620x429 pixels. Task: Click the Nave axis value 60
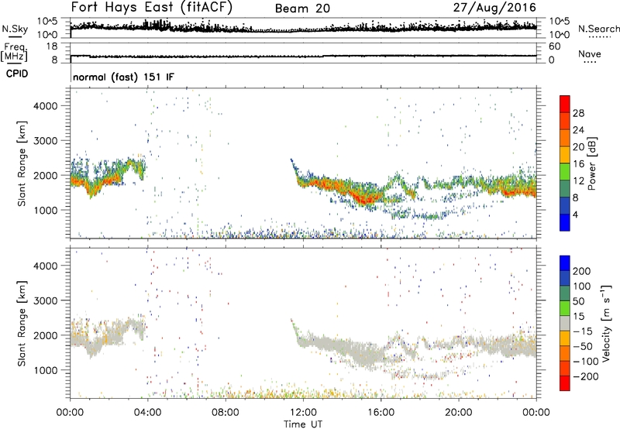click(x=555, y=46)
